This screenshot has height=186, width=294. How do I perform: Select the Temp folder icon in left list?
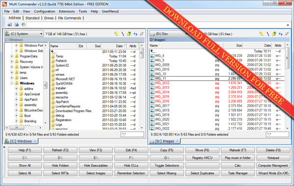coord(53,56)
